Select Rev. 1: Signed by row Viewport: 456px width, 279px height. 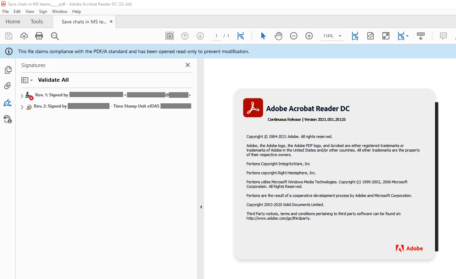(x=108, y=95)
